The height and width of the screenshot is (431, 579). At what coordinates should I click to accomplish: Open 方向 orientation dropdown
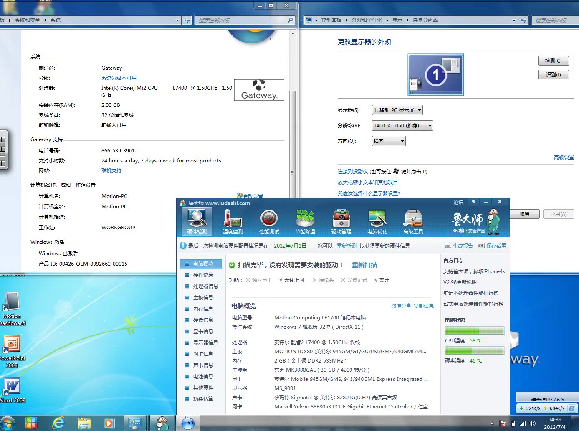click(389, 141)
